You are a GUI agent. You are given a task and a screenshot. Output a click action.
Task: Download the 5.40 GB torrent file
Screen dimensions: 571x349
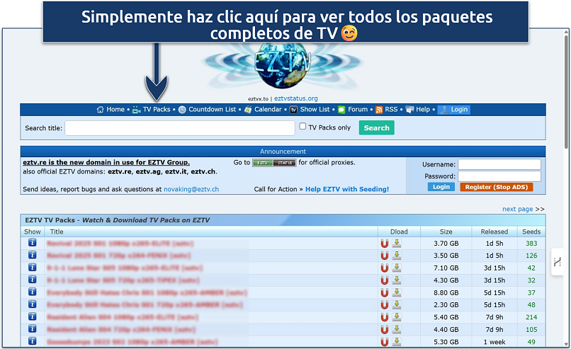click(397, 317)
